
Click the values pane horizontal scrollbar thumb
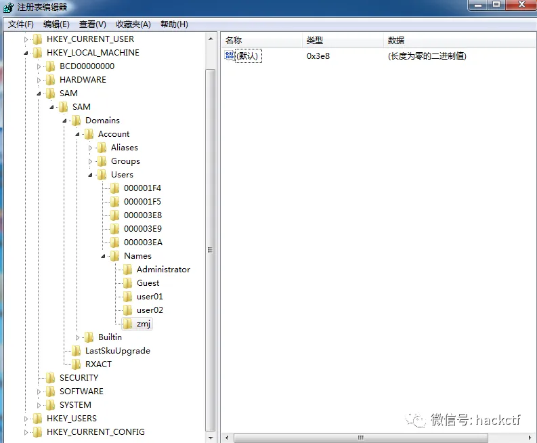click(x=361, y=438)
